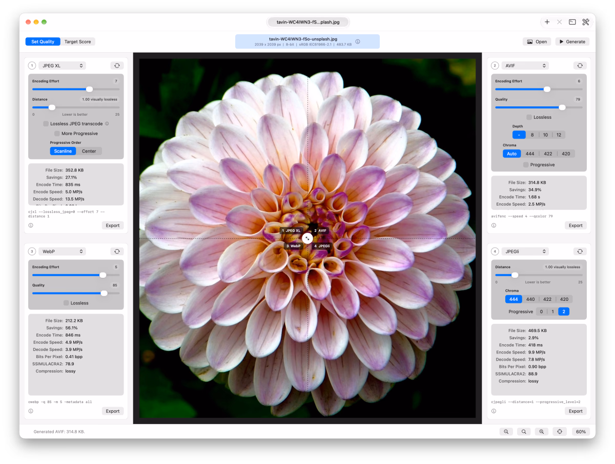Switch to Set Quality tab
Screen dimensions: 615x464
pos(43,41)
